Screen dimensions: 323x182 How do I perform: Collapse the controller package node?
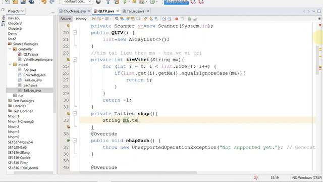coord(10,49)
